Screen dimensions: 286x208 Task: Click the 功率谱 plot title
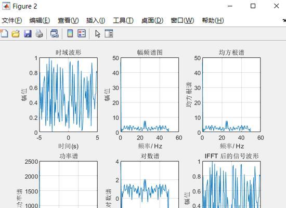click(69, 156)
